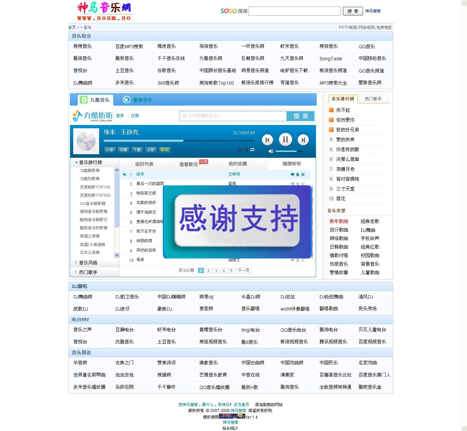Open 百度MP3搜索 link
Image resolution: width=467 pixels, height=431 pixels.
pos(129,47)
